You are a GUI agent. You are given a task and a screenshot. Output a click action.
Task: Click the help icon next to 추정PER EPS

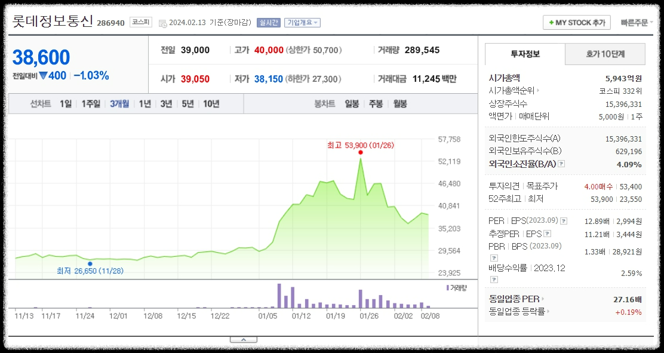point(547,234)
